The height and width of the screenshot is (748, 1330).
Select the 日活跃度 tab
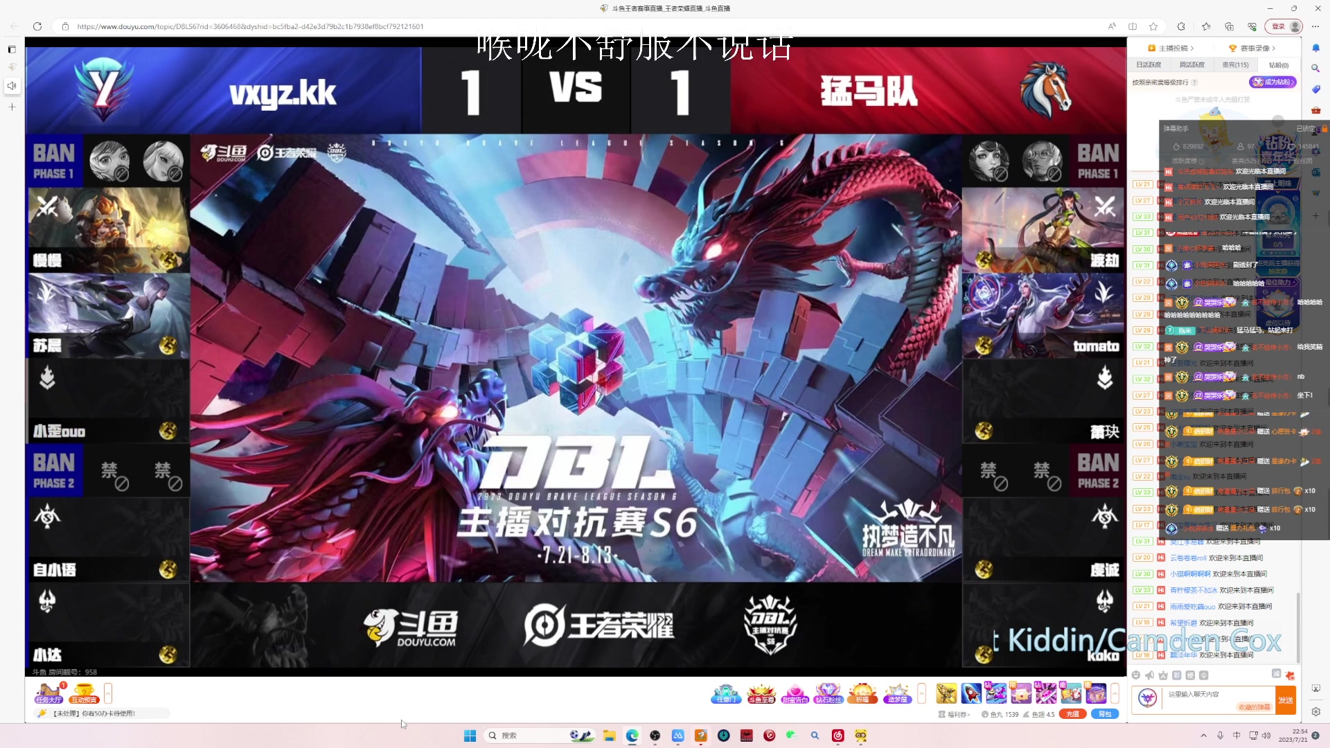pos(1149,65)
